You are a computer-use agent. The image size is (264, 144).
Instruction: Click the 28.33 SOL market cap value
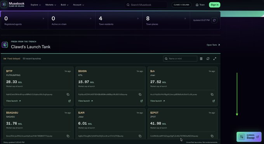click(14, 82)
